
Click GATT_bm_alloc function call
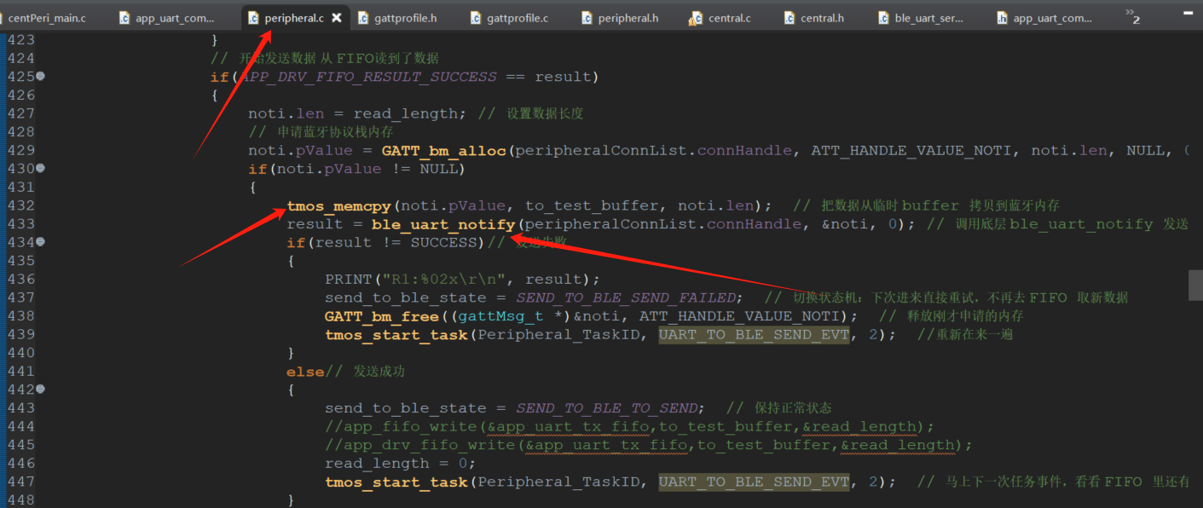coord(444,150)
